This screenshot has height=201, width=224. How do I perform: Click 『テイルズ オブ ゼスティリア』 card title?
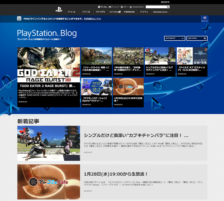pyautogui.click(x=191, y=69)
